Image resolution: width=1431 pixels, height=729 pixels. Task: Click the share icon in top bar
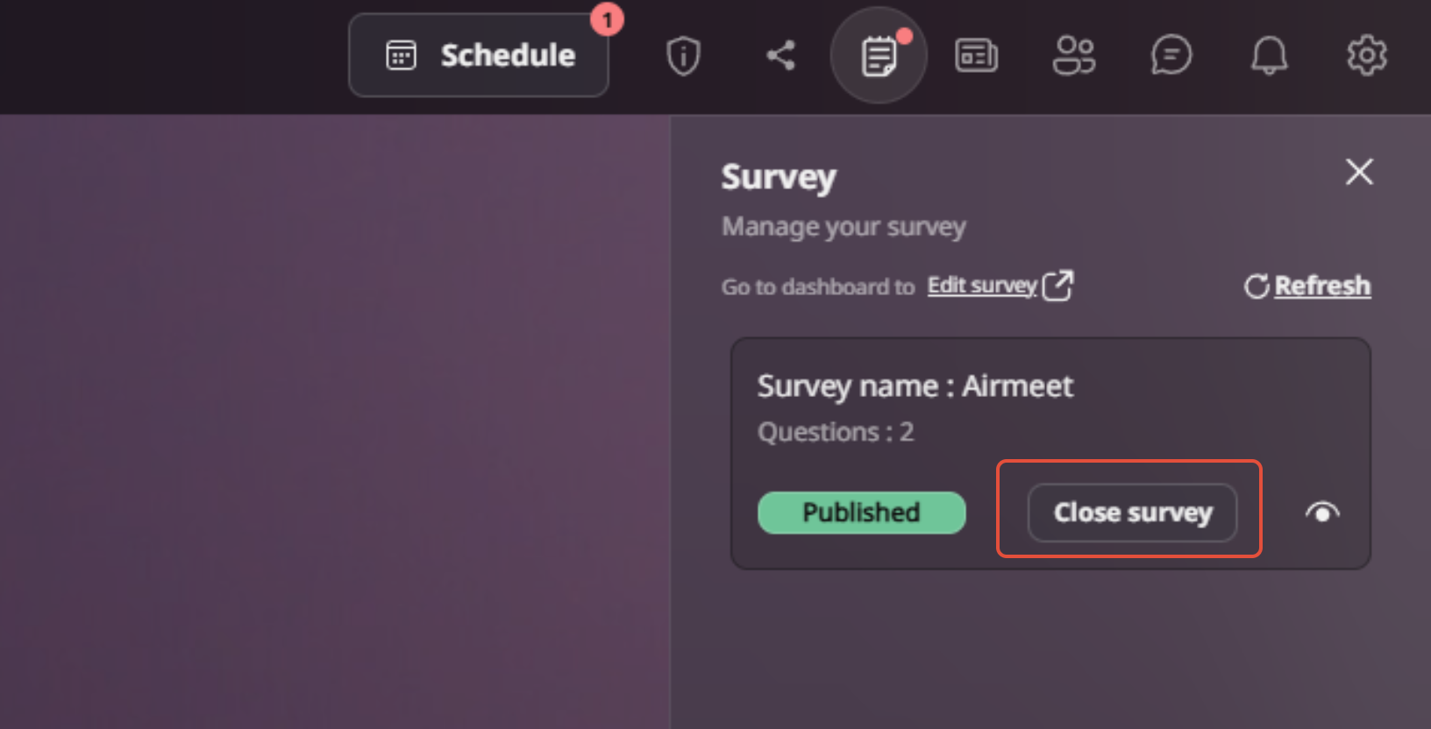click(x=780, y=56)
